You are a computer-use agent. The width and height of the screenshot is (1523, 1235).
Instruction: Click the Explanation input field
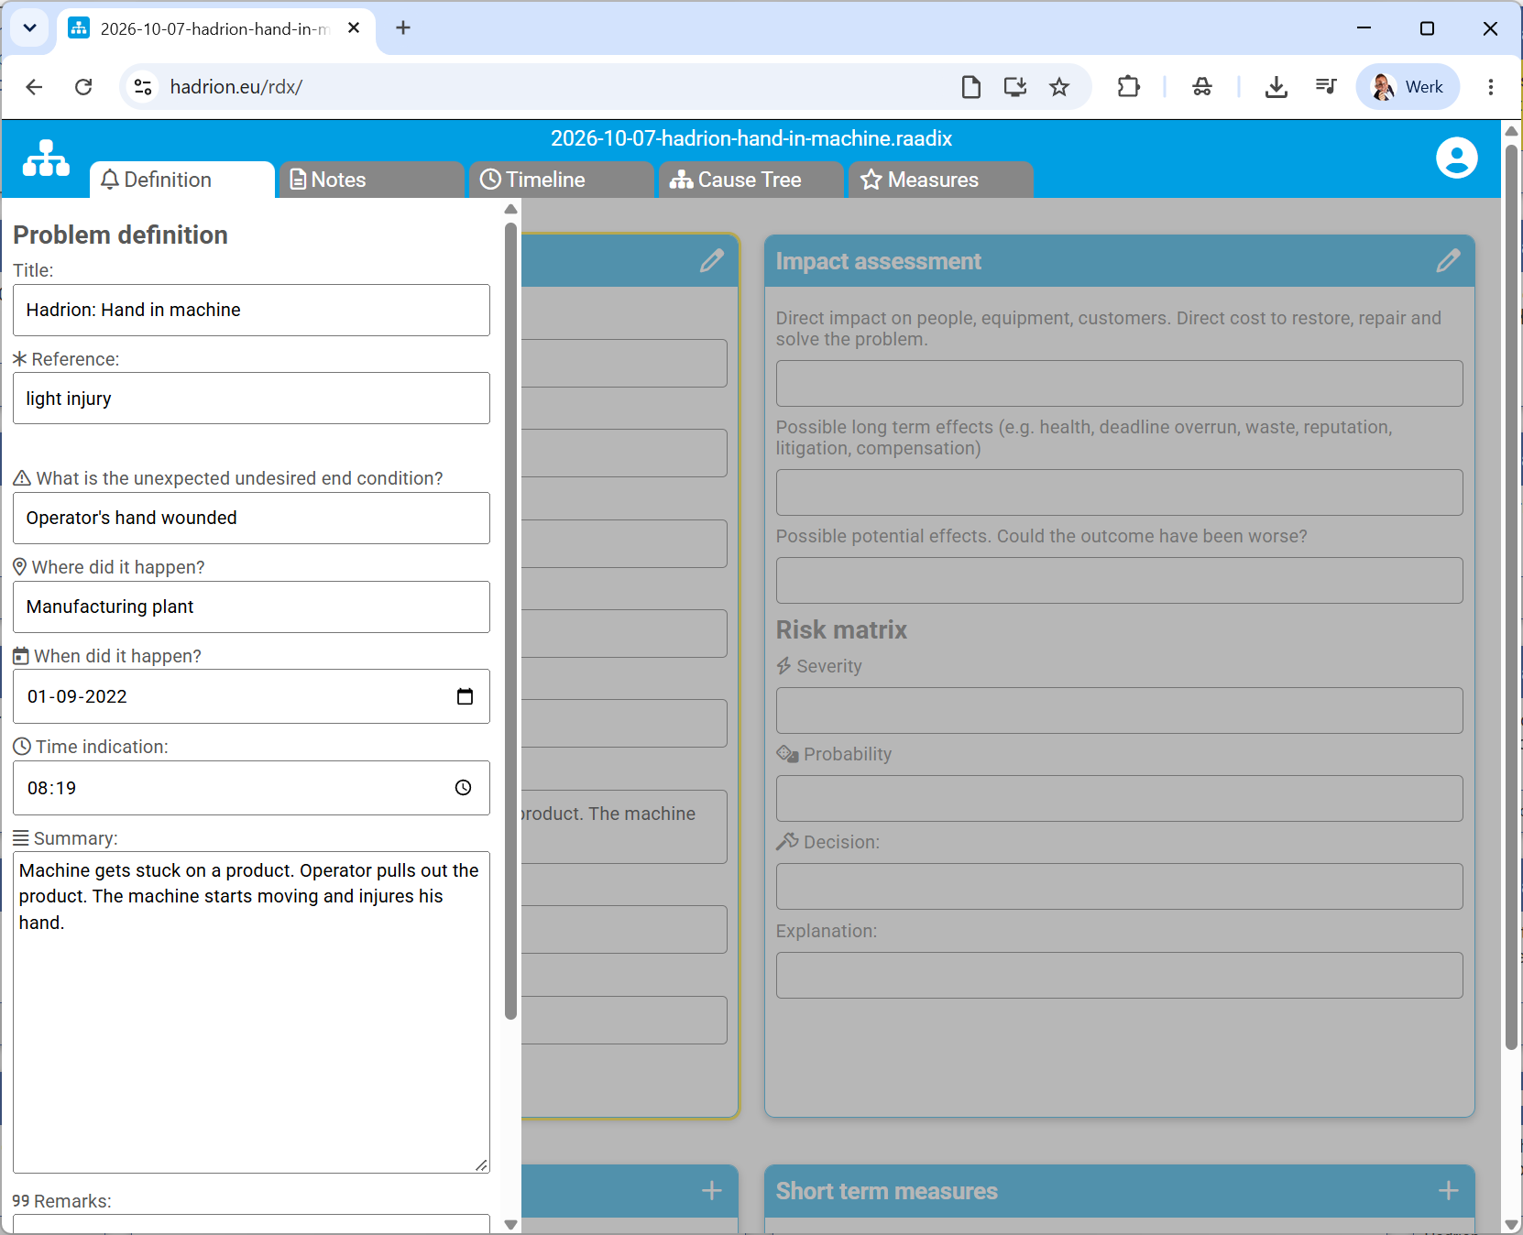coord(1119,975)
